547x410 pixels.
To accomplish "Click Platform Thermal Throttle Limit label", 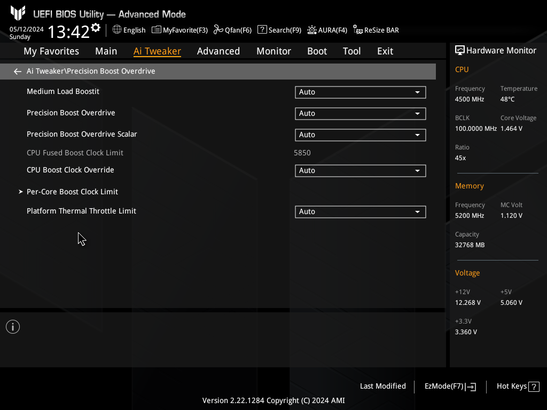I will pos(81,211).
